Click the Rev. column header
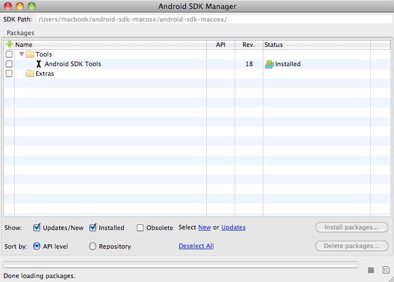The image size is (394, 282). [x=249, y=45]
